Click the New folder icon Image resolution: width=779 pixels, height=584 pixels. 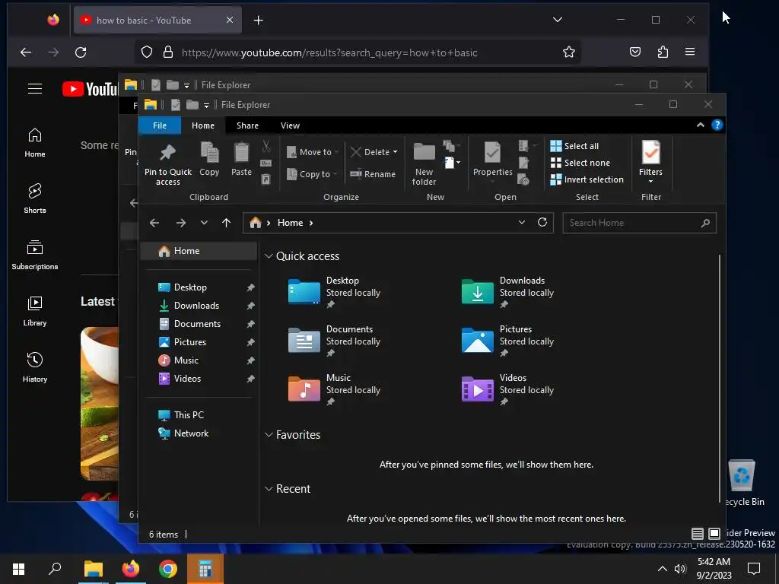pos(424,164)
